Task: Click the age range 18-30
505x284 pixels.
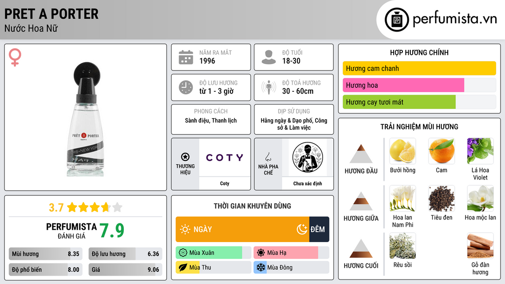Action: click(291, 61)
